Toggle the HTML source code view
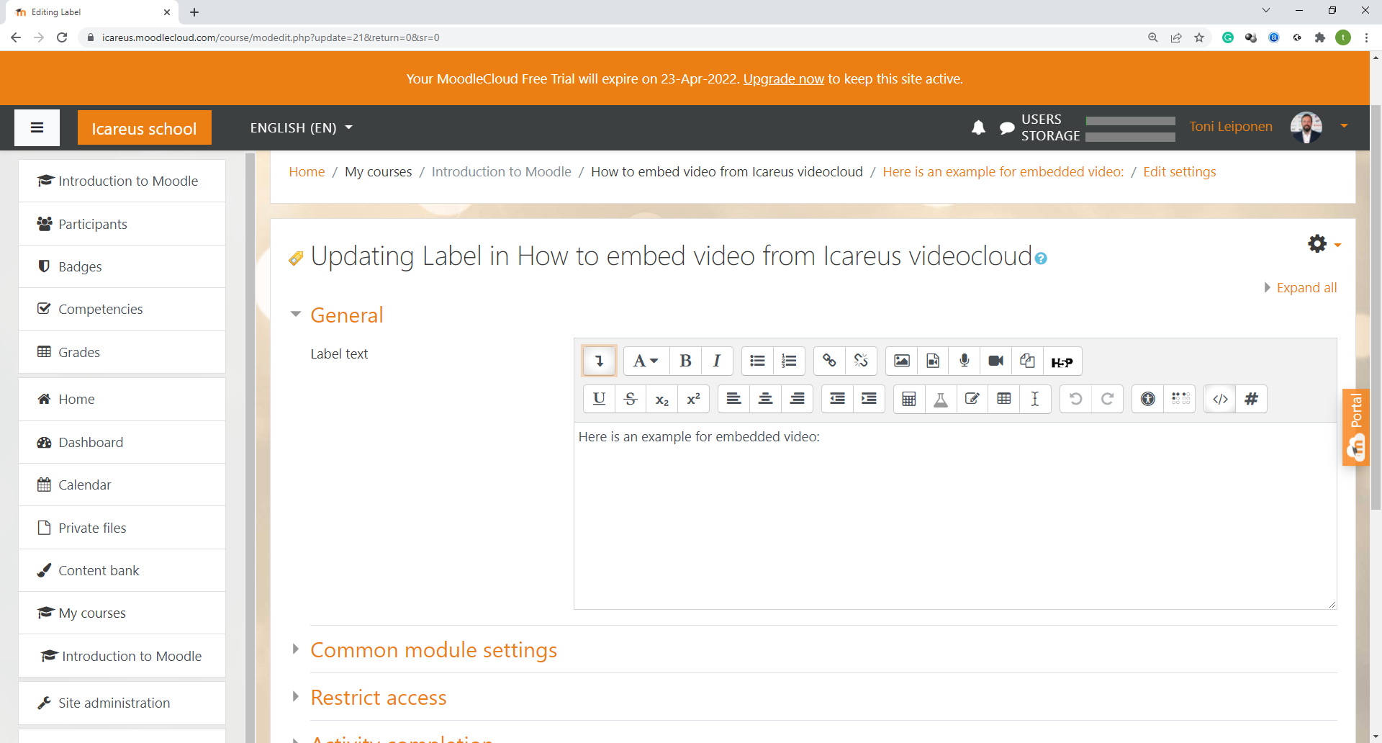 [1220, 400]
